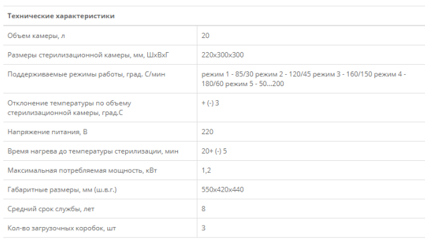Select the 'Поддерживаемые режимы работы' label
425x241 pixels.
pos(86,74)
